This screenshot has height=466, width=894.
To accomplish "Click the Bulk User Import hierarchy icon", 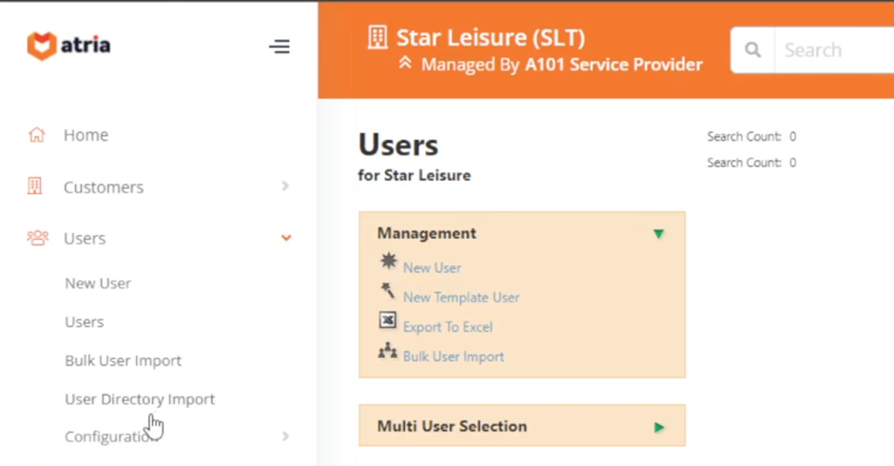I will tap(388, 350).
